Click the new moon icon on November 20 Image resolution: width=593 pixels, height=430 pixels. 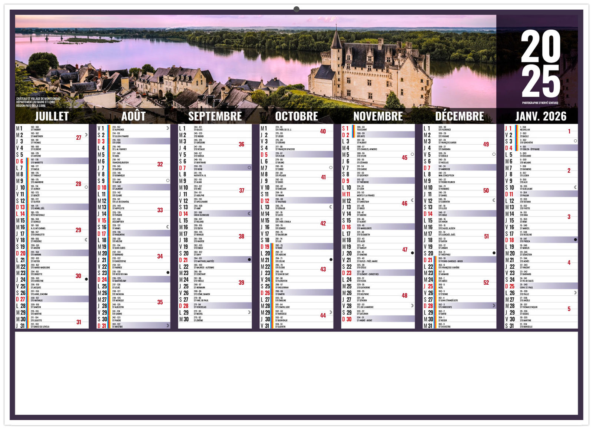pyautogui.click(x=413, y=253)
